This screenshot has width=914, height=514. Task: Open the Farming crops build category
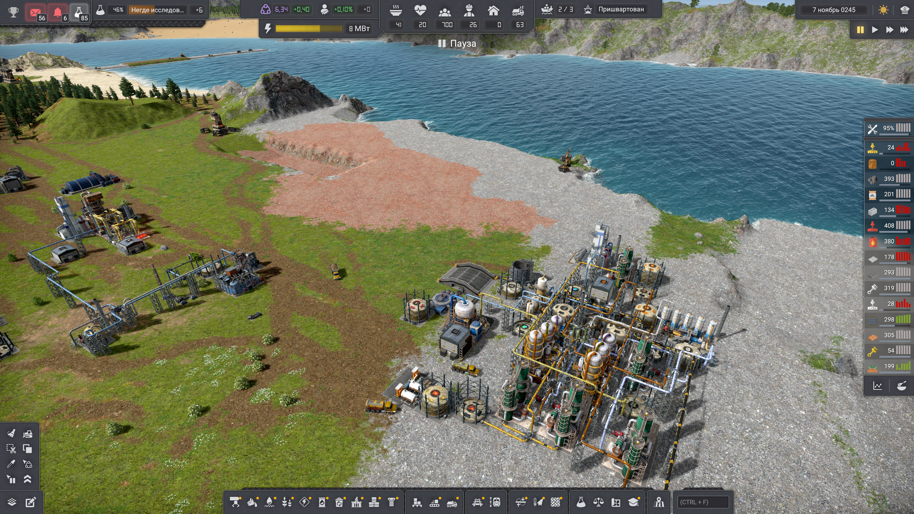point(287,502)
